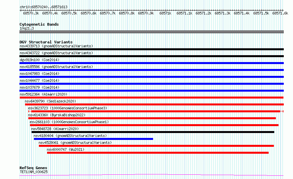Click the RefSeq Genes track title
The height and width of the screenshot is (179, 293).
(33, 168)
